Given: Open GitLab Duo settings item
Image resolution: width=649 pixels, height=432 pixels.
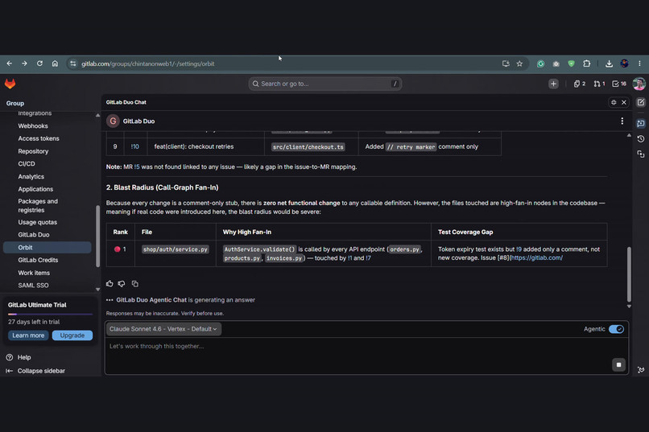Looking at the screenshot, I should tap(34, 235).
